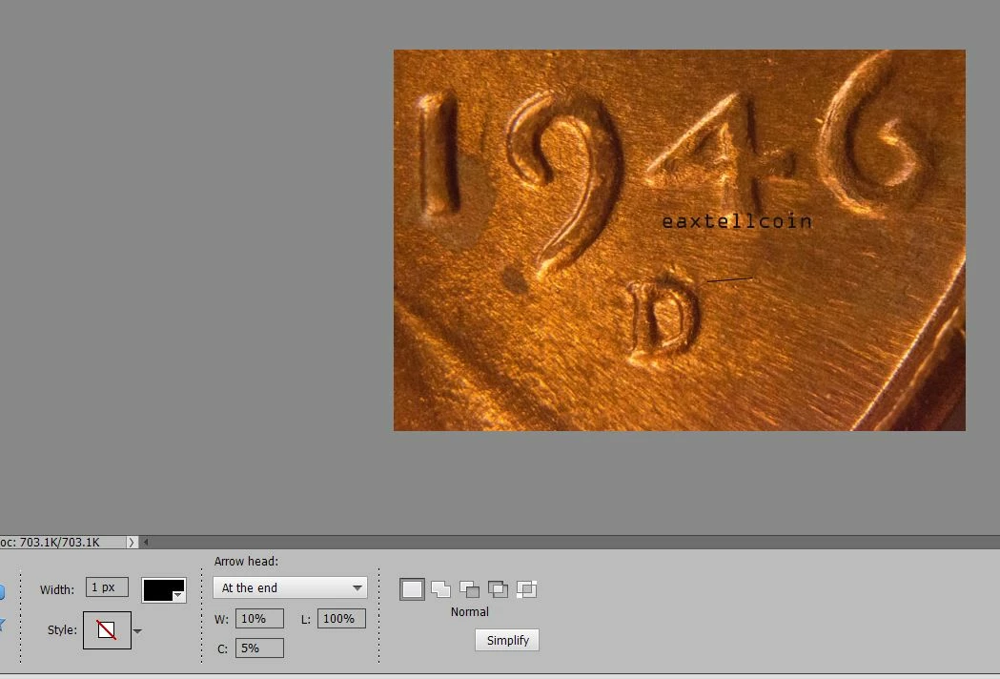Click the horizontal scrollbar left arrow

click(x=146, y=543)
